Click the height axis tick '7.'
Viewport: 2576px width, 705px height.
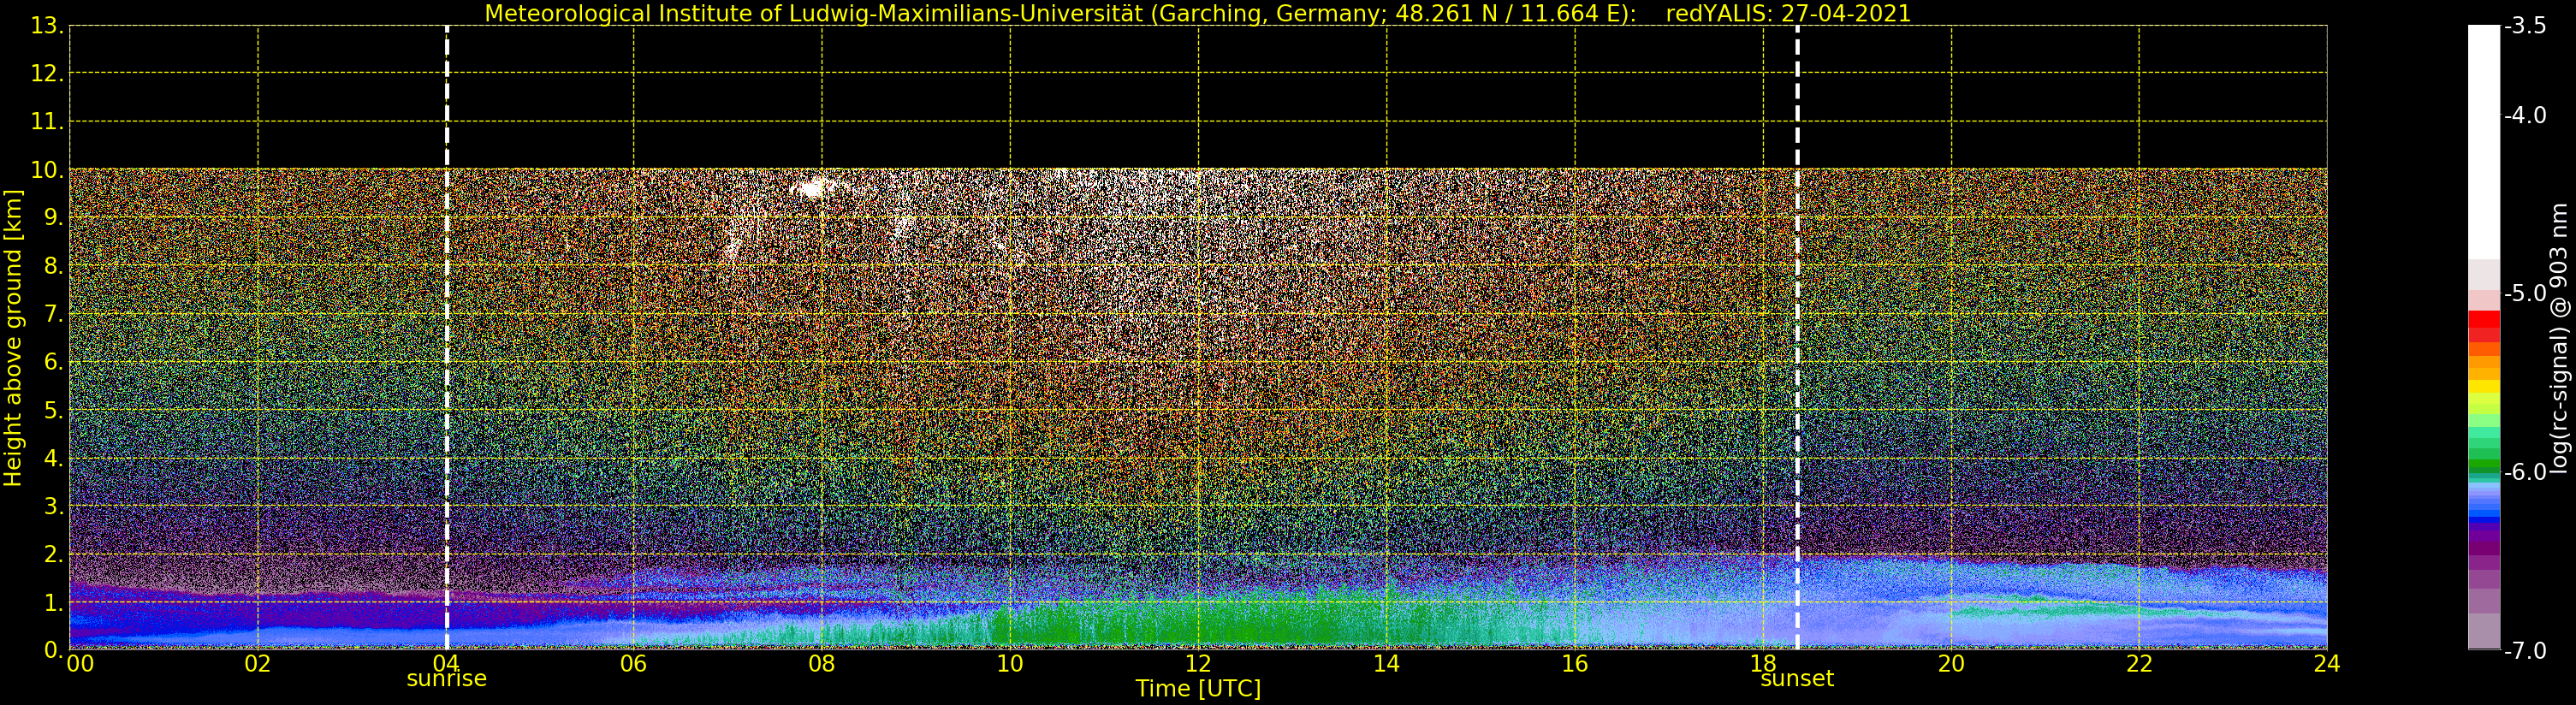(54, 314)
